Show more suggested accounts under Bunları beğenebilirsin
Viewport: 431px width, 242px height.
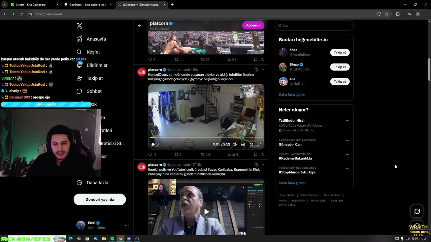pyautogui.click(x=292, y=94)
